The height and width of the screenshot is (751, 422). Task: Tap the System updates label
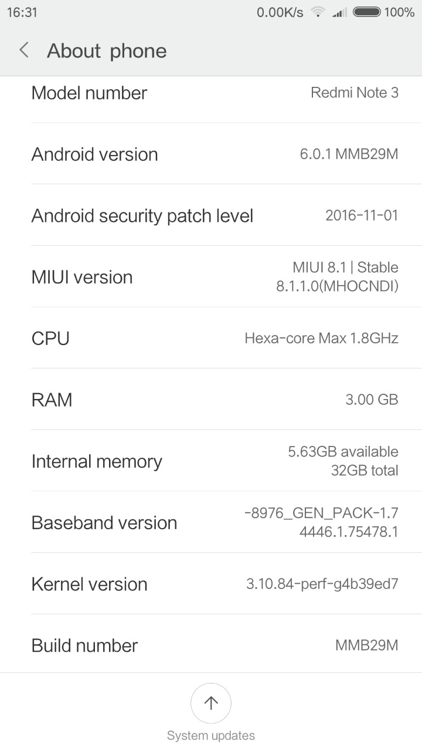tap(211, 735)
